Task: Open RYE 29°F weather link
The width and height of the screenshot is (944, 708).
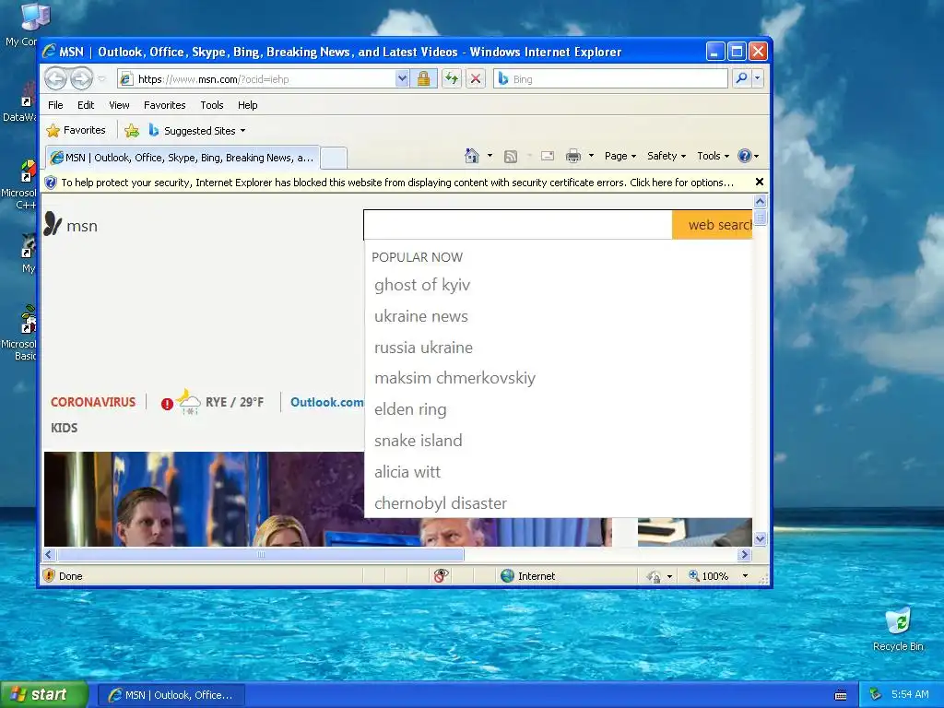Action: (x=235, y=402)
